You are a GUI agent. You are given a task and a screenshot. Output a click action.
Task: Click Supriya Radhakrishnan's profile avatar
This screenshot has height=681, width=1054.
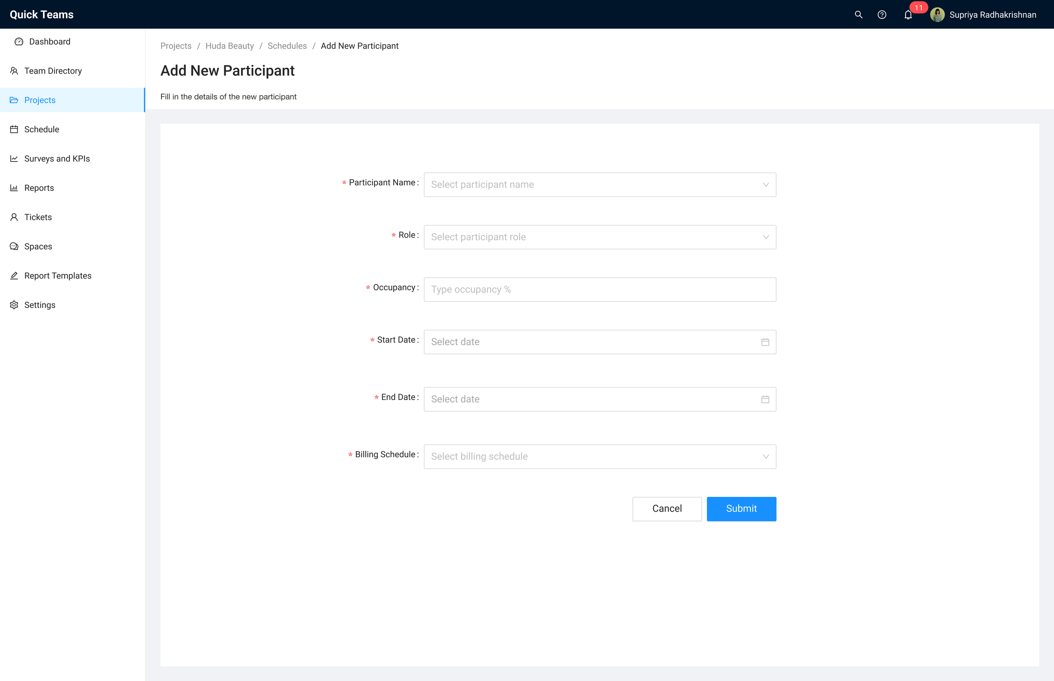coord(937,15)
